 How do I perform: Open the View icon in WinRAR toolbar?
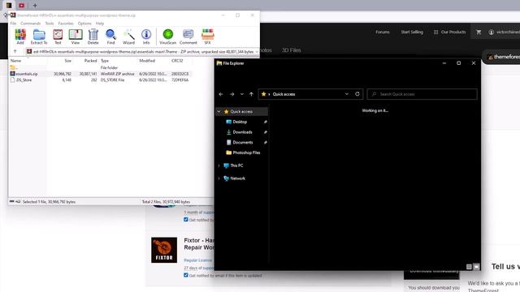pos(76,36)
